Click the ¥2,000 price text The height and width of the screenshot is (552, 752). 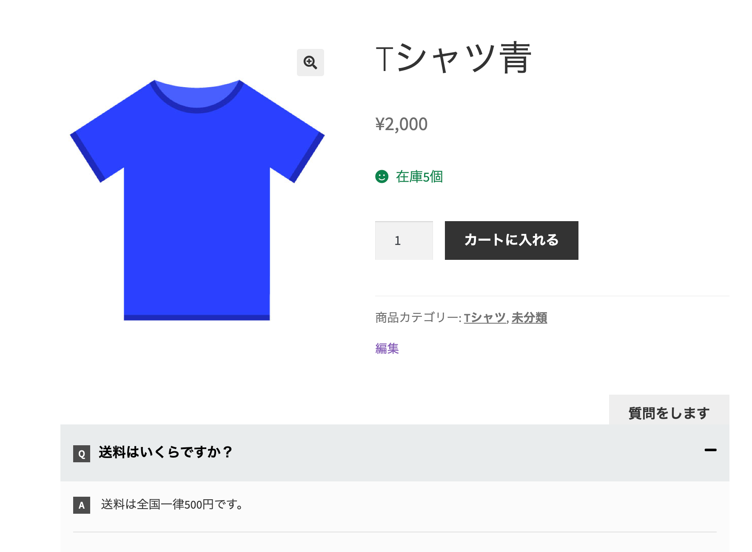click(x=401, y=124)
